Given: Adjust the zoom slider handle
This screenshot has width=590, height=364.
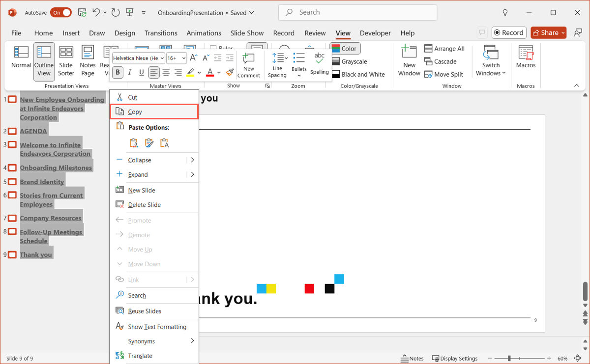Looking at the screenshot, I should pyautogui.click(x=509, y=358).
